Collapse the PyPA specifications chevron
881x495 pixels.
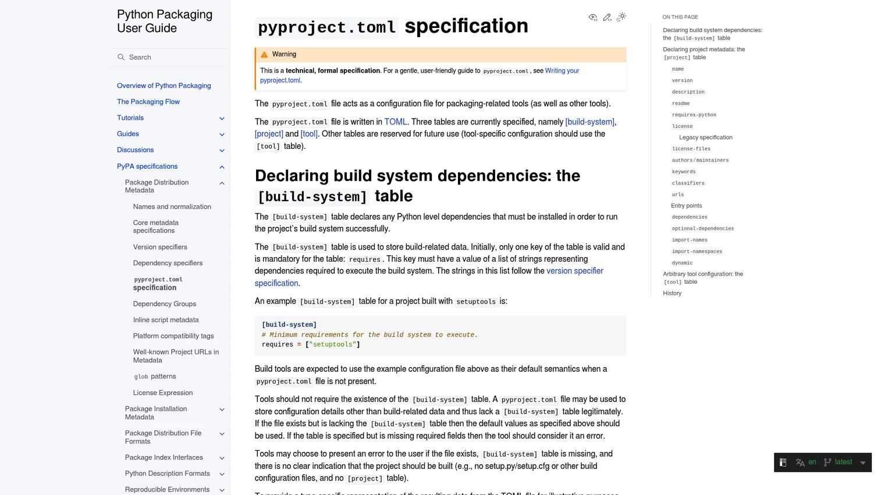click(222, 167)
